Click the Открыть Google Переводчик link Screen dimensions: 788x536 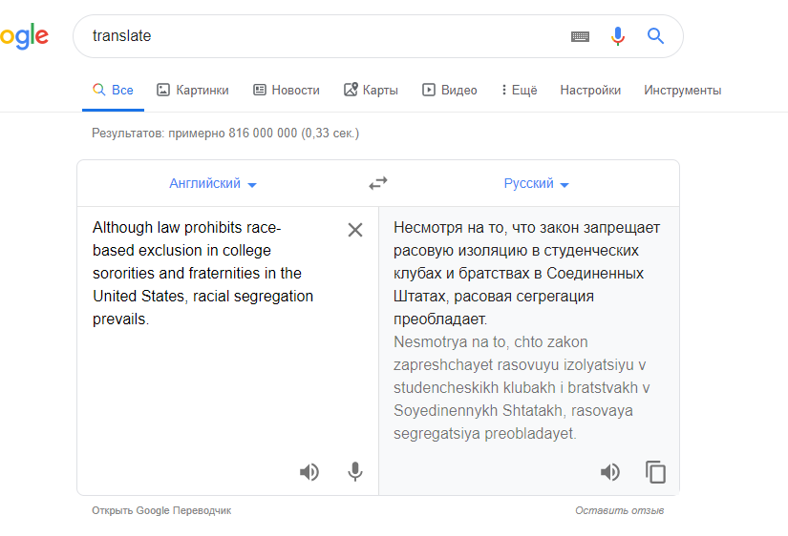pos(161,510)
